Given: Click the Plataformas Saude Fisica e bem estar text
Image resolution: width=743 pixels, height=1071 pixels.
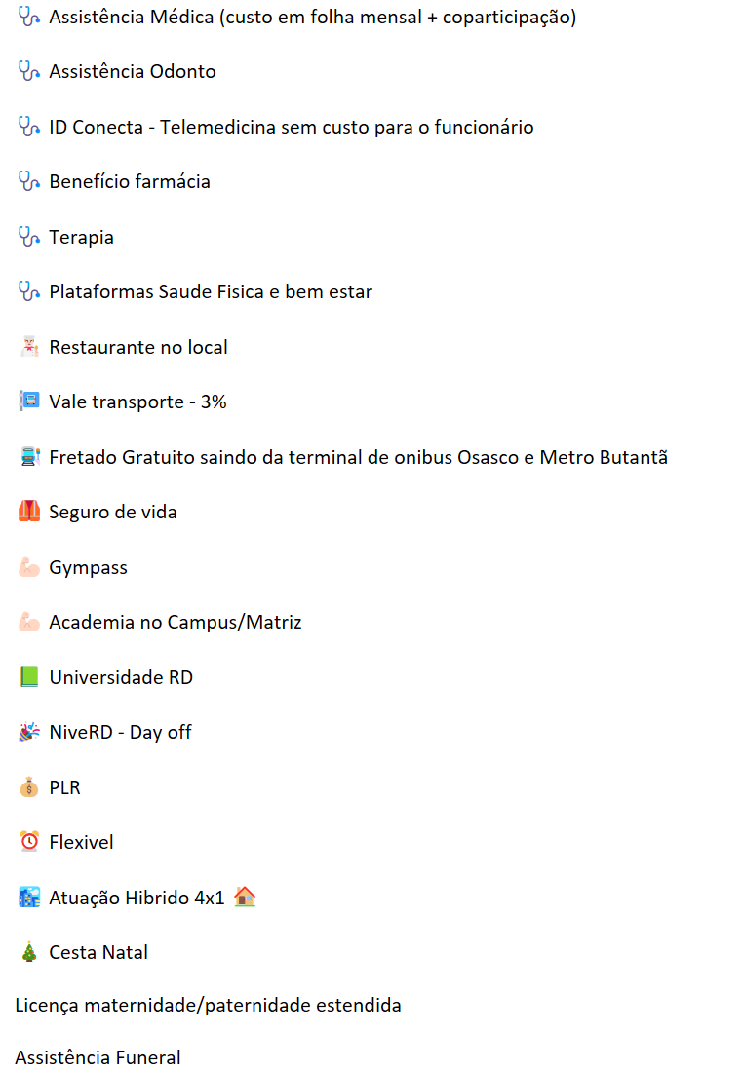Looking at the screenshot, I should tap(211, 292).
